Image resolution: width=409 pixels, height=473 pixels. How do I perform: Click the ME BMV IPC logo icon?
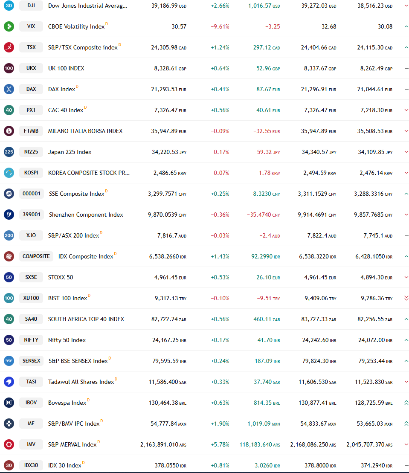(9, 424)
